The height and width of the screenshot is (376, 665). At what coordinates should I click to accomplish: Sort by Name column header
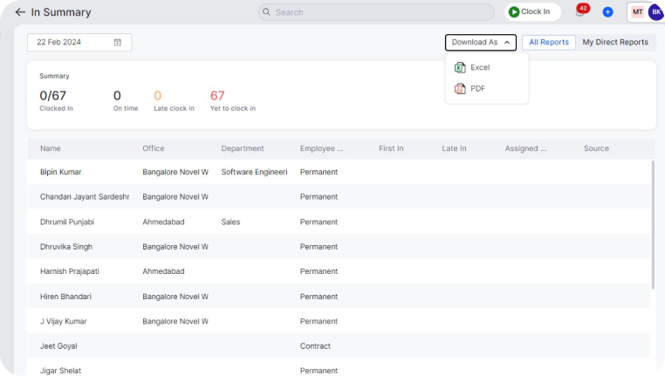51,148
